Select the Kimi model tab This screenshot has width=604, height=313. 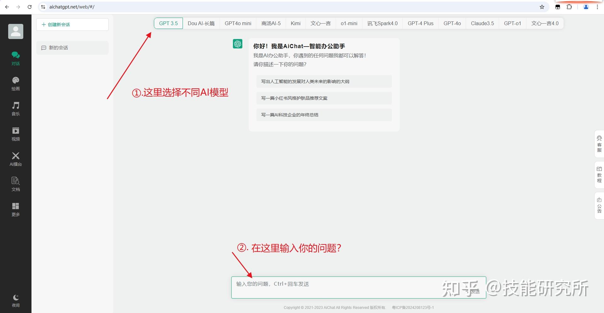[x=296, y=23]
